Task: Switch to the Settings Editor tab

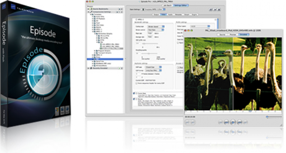Action: click(x=180, y=5)
